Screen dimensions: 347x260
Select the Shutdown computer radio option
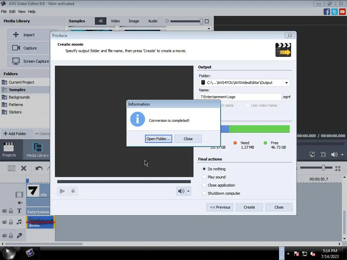coord(204,193)
